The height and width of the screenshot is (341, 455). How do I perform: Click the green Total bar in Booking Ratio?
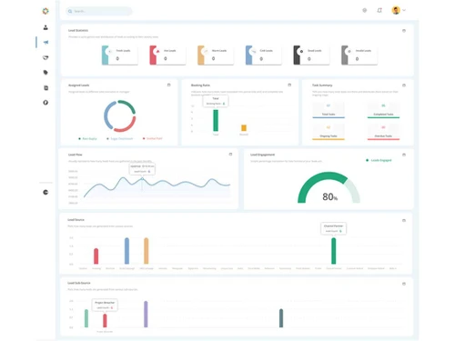click(x=216, y=120)
